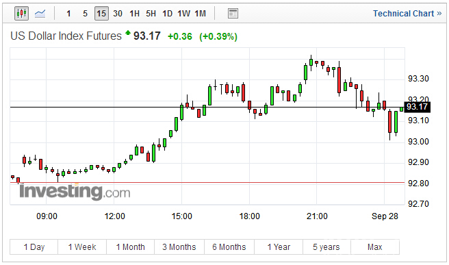Select the 1 minute interval
Viewport: 449px width, 265px height.
click(x=68, y=14)
